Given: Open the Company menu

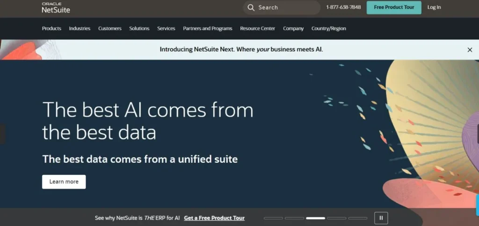Looking at the screenshot, I should (x=293, y=29).
